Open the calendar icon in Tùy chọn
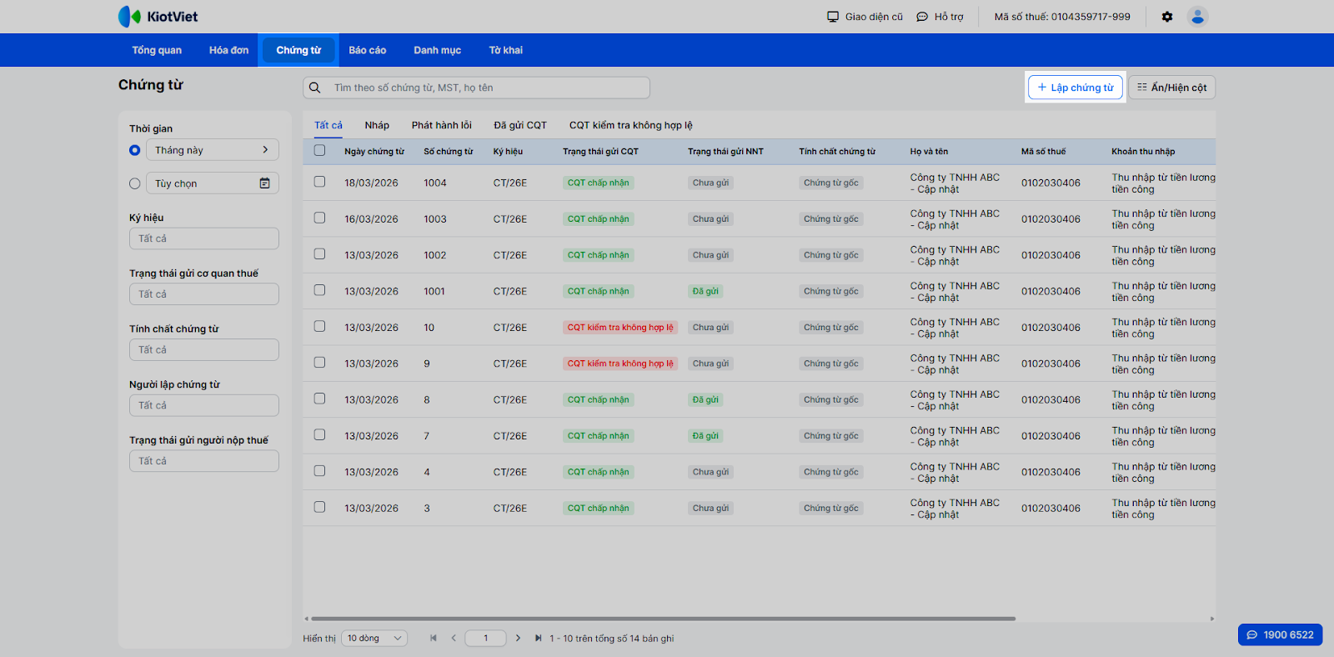The height and width of the screenshot is (657, 1334). point(264,183)
